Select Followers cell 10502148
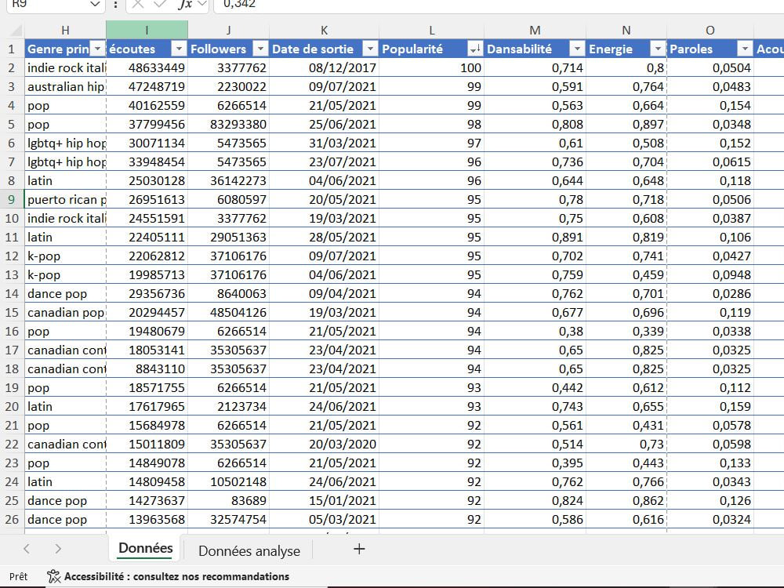 coord(228,481)
